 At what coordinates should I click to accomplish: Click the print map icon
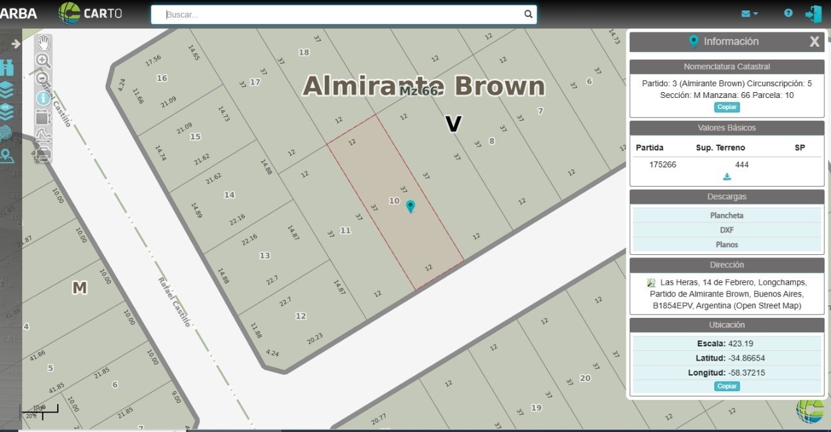[x=43, y=154]
